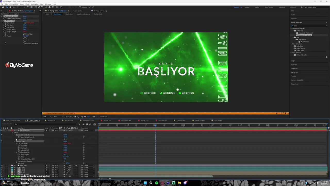Clear the Effects & Presets search field
The width and height of the screenshot is (330, 186).
(x=326, y=26)
